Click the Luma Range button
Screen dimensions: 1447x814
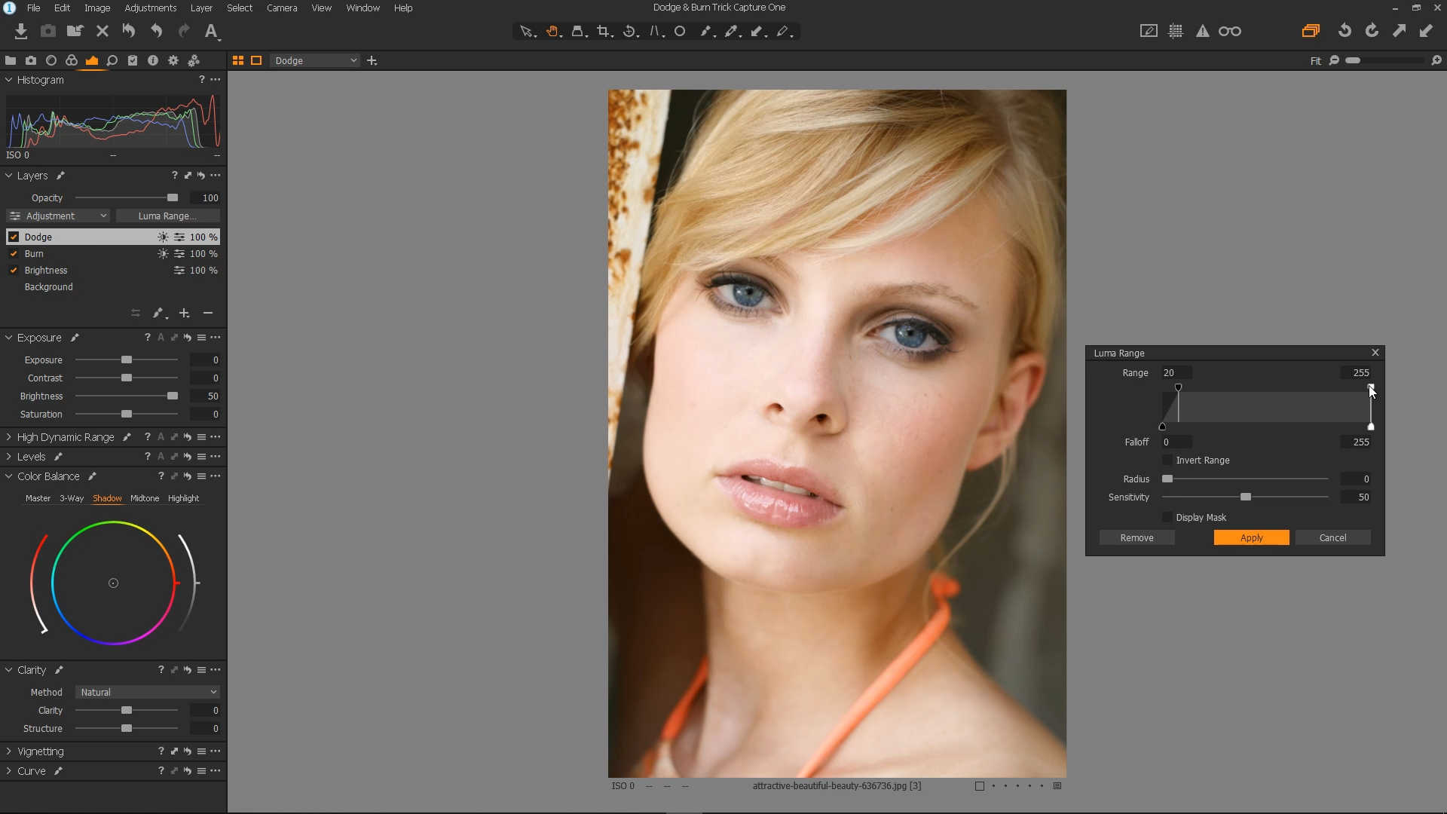coord(167,216)
